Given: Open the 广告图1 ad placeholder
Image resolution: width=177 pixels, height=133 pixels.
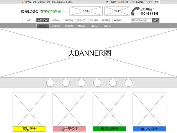Looking at the screenshot, I should (x=86, y=11).
